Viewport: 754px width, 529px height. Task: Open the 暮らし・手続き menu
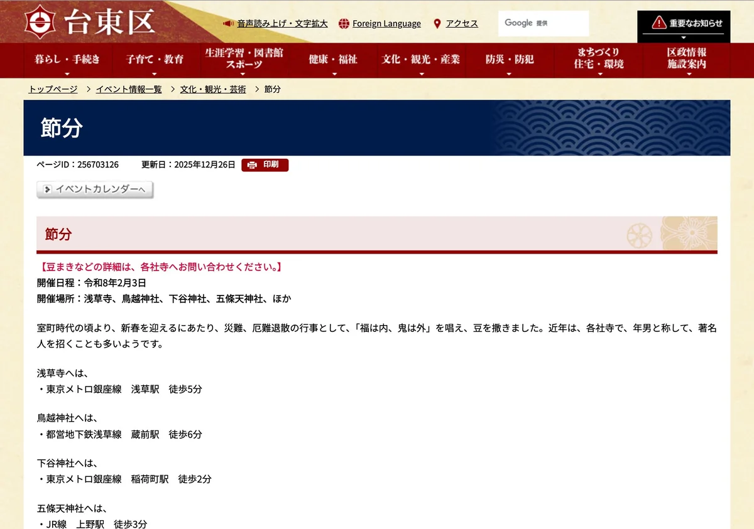click(67, 60)
